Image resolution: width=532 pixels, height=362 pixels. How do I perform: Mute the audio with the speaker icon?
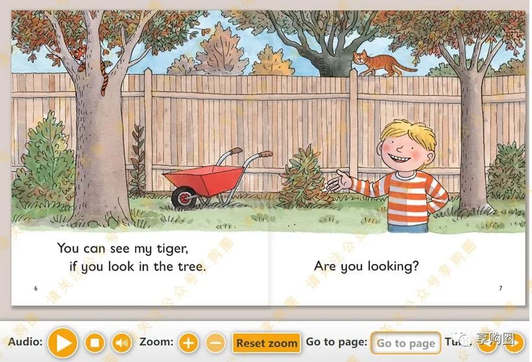(x=122, y=343)
